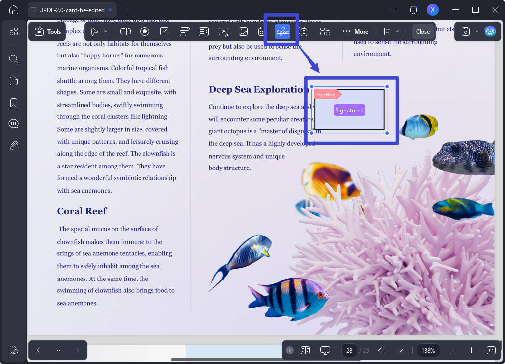Viewport: 505px width, 364px height.
Task: Open the notifications bell
Action: coord(413,10)
